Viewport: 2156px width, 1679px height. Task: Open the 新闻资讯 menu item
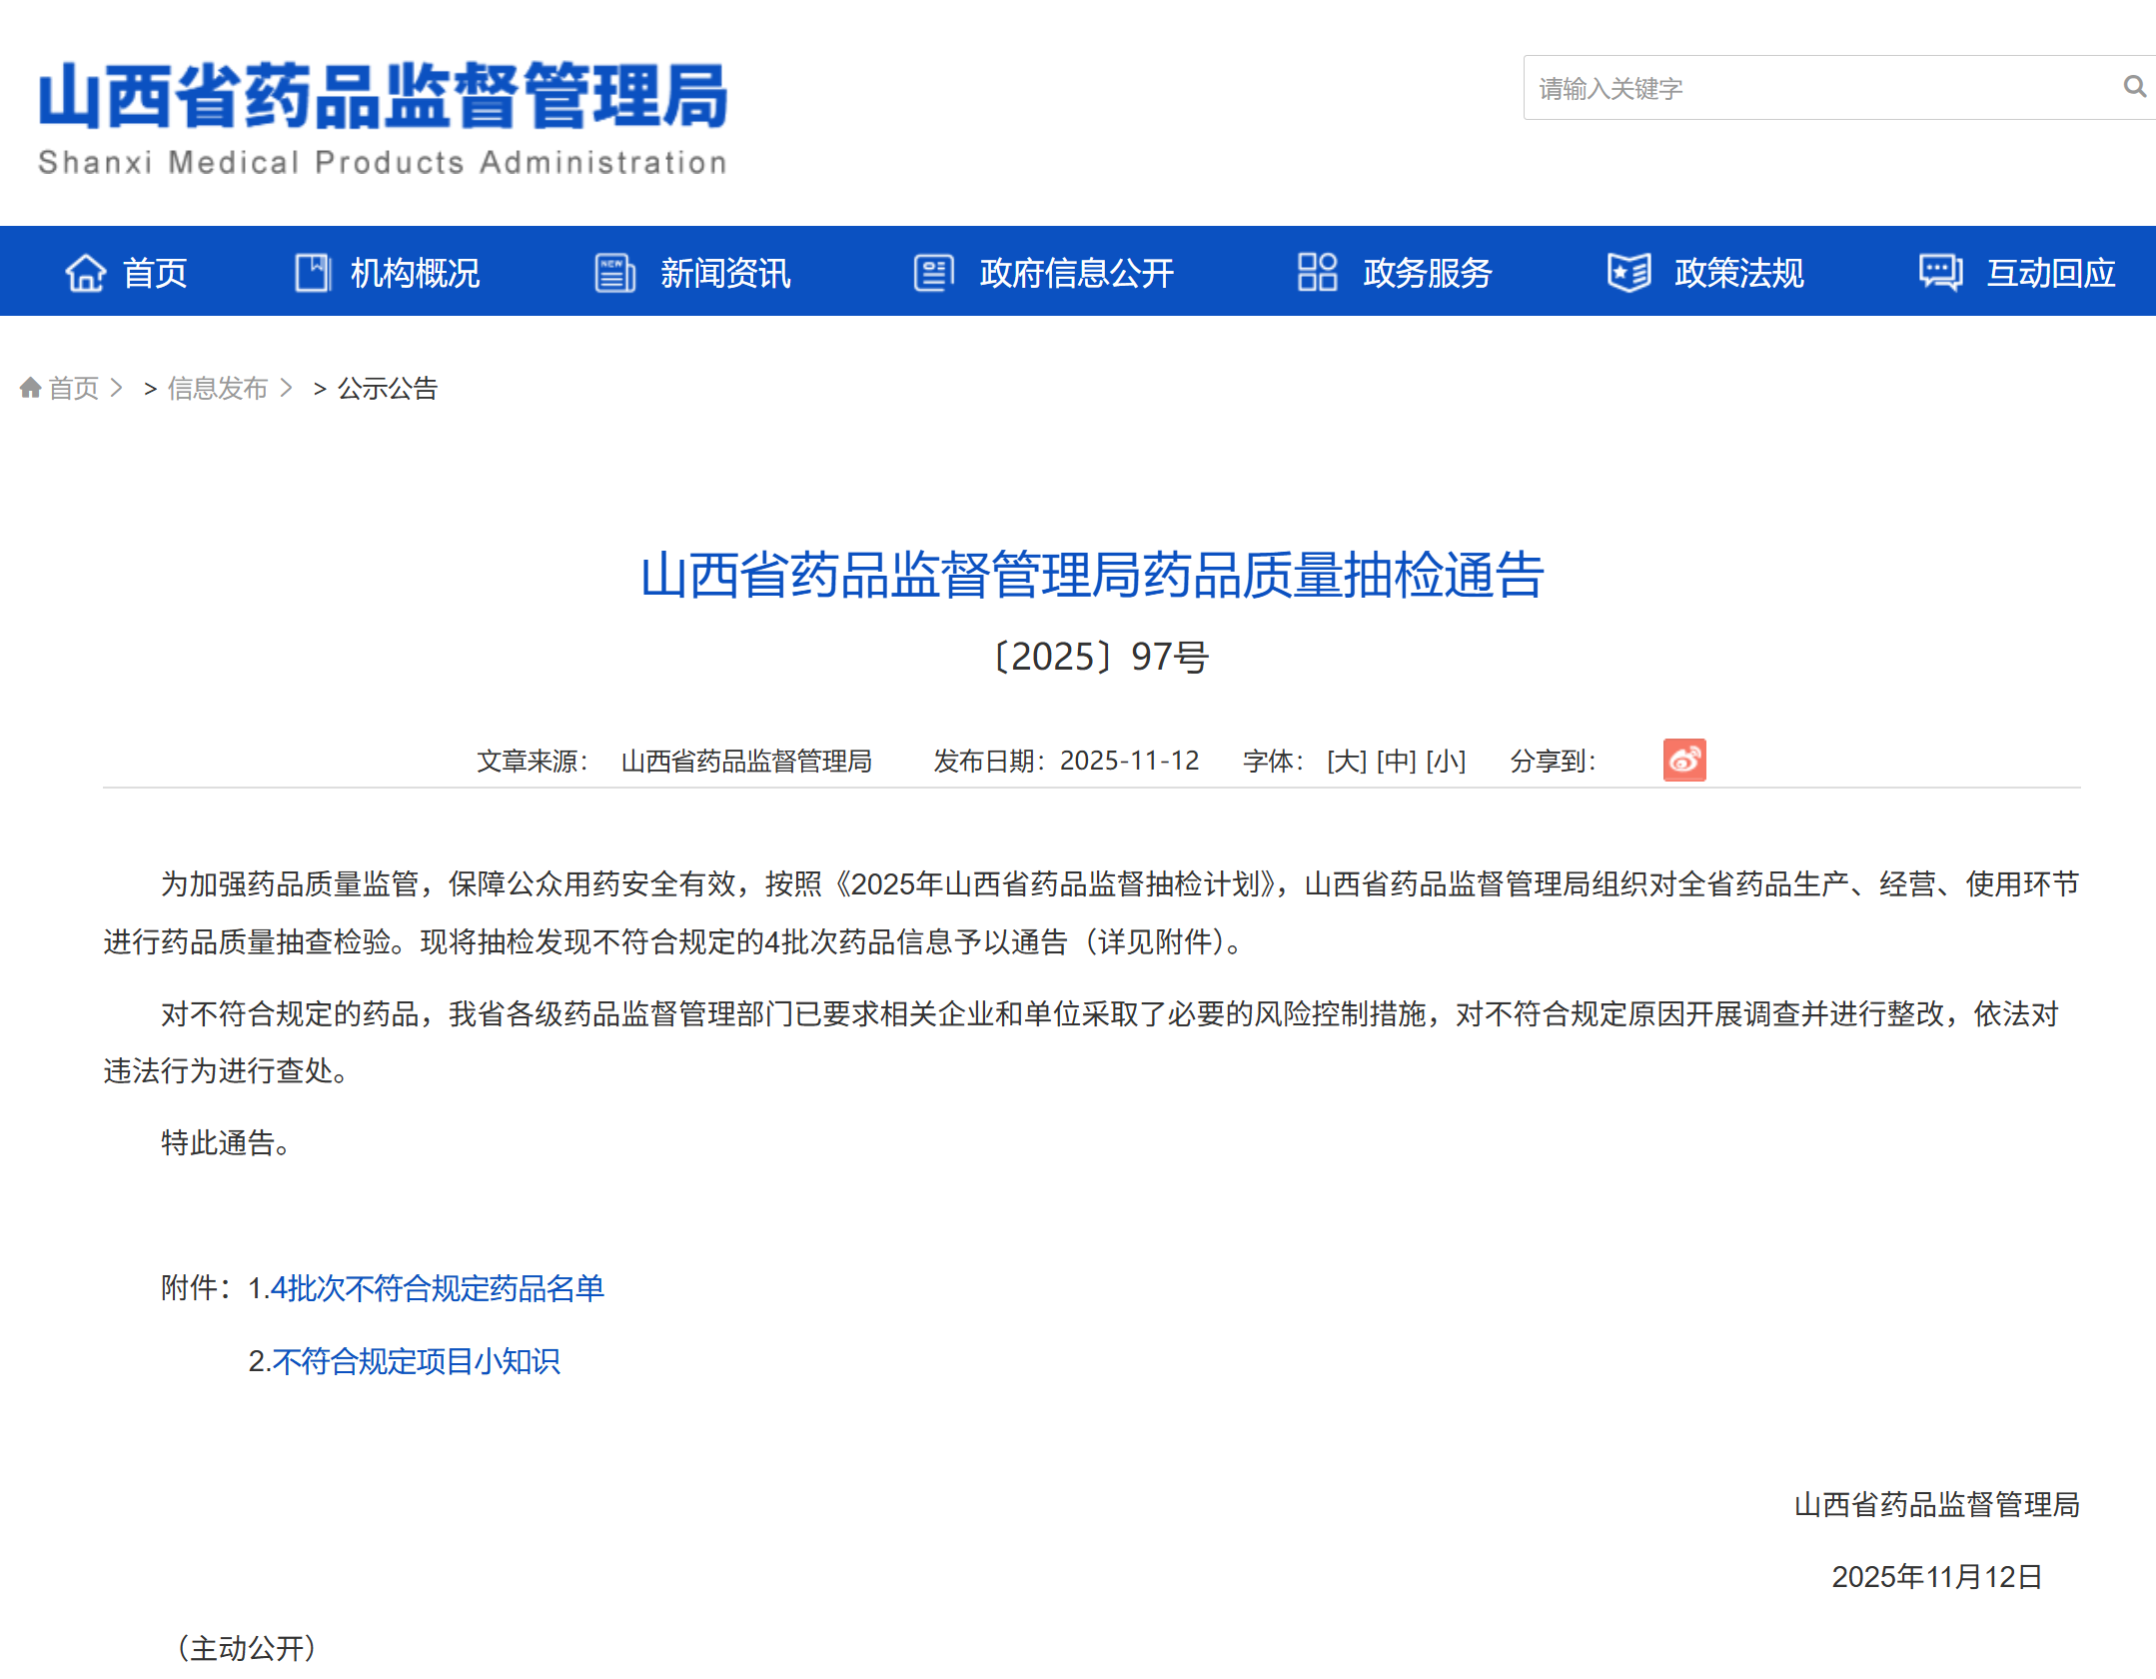click(724, 273)
